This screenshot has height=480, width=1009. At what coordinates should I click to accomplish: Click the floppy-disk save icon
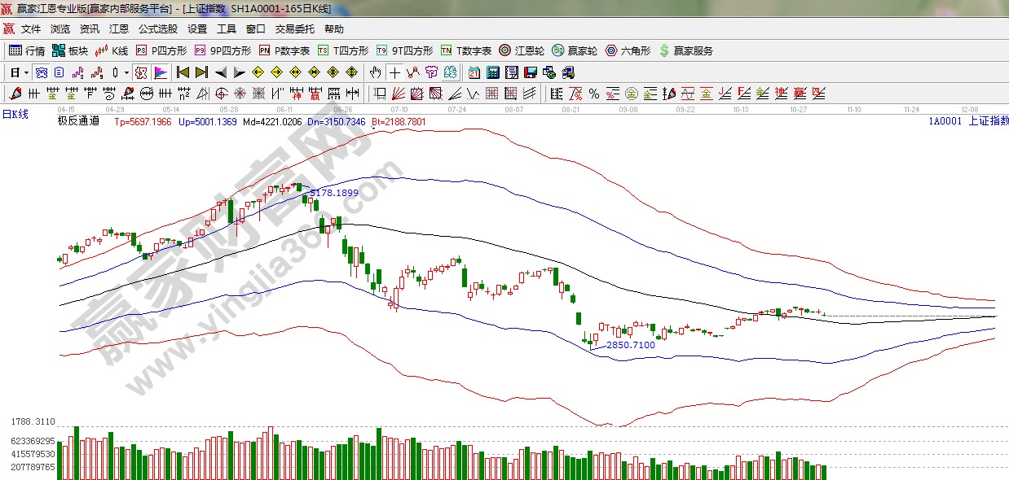(531, 72)
